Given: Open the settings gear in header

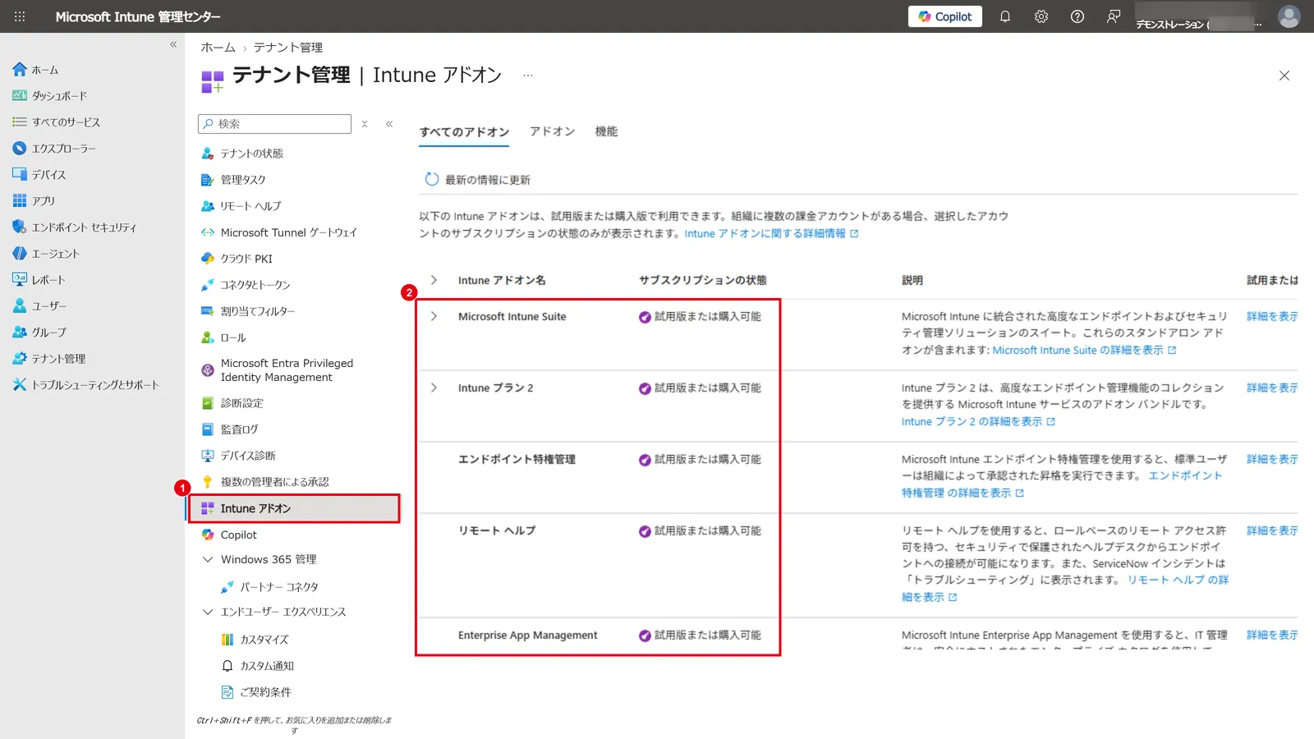Looking at the screenshot, I should click(1041, 16).
